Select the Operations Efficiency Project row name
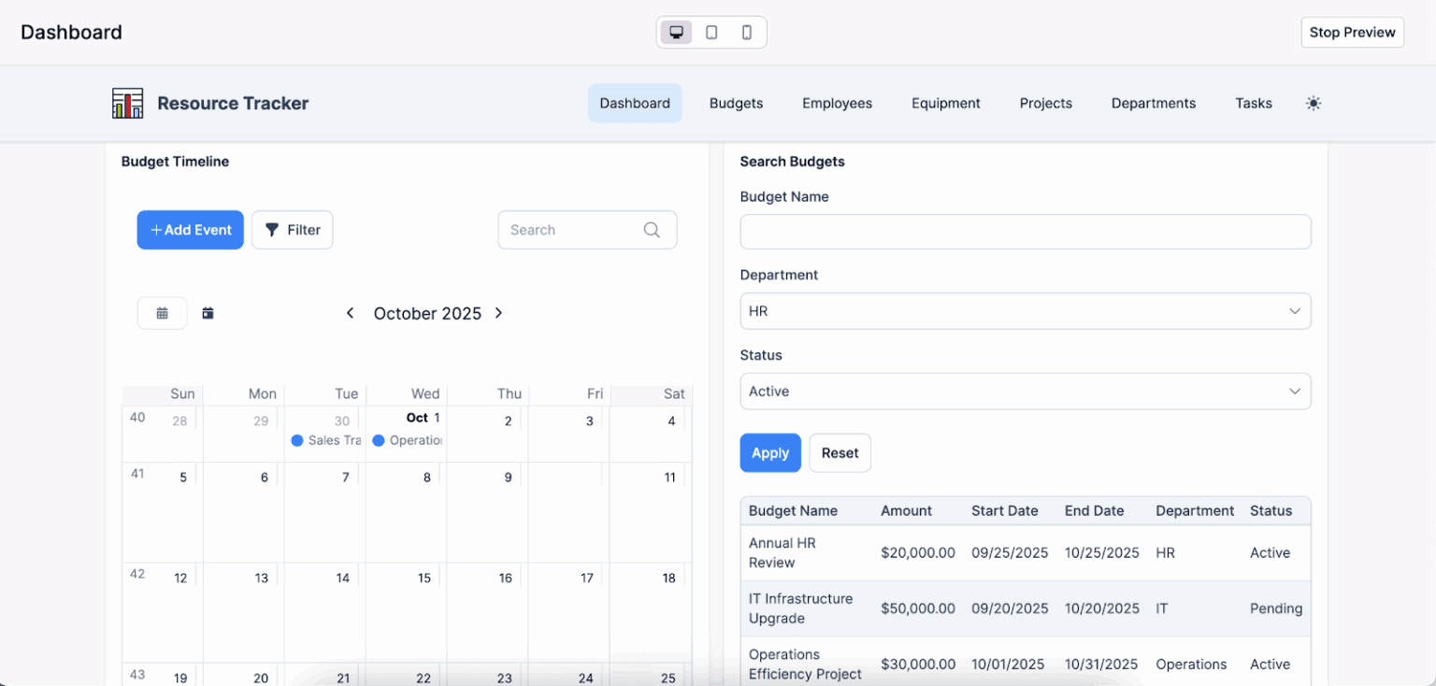The image size is (1436, 686). coord(805,665)
